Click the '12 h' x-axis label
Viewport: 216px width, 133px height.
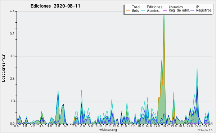pos(116,126)
